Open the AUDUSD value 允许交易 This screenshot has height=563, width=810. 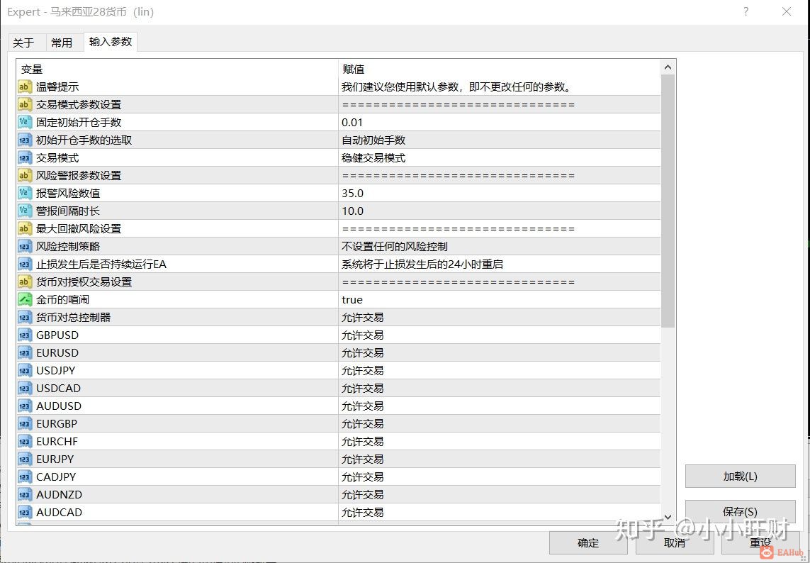pyautogui.click(x=363, y=406)
